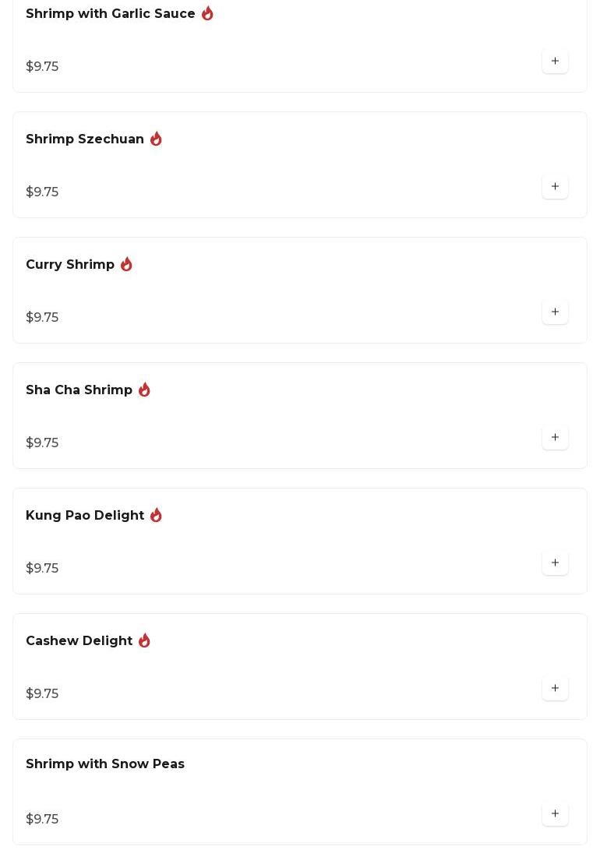Click spicy flame icon beside Shrimp Szechuan

coord(156,139)
